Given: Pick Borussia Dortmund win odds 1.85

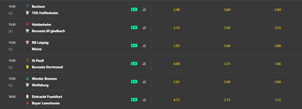Looking at the screenshot, I should (x=278, y=64).
